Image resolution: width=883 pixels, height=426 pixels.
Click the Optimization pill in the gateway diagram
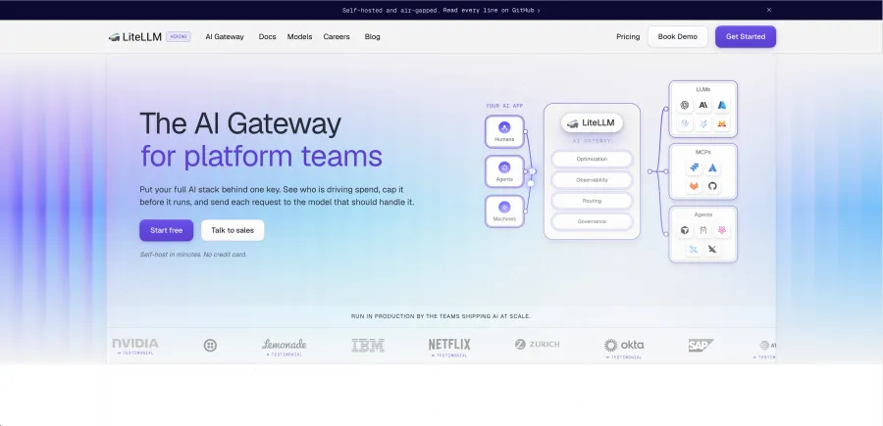coord(592,159)
